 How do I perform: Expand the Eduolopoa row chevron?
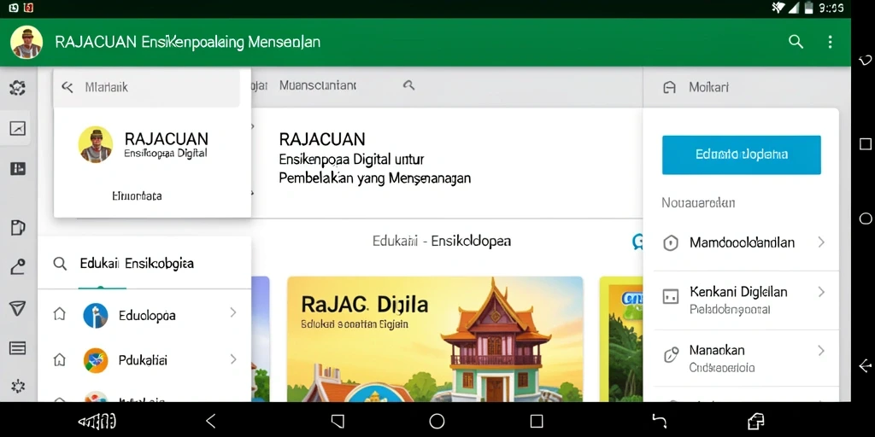(x=233, y=313)
